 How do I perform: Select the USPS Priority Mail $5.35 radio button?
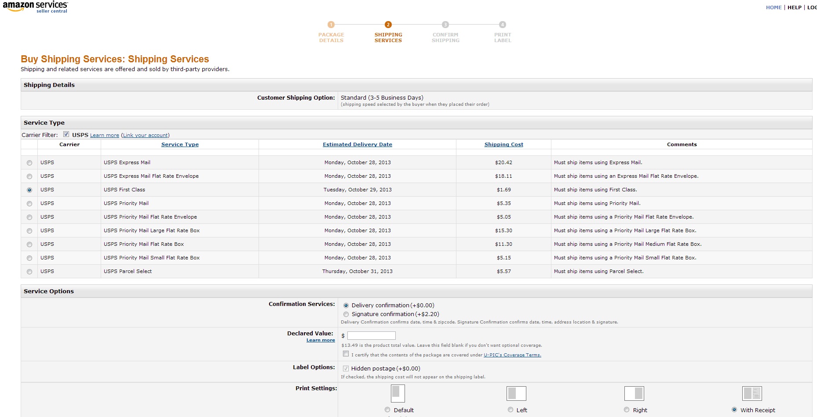click(29, 204)
